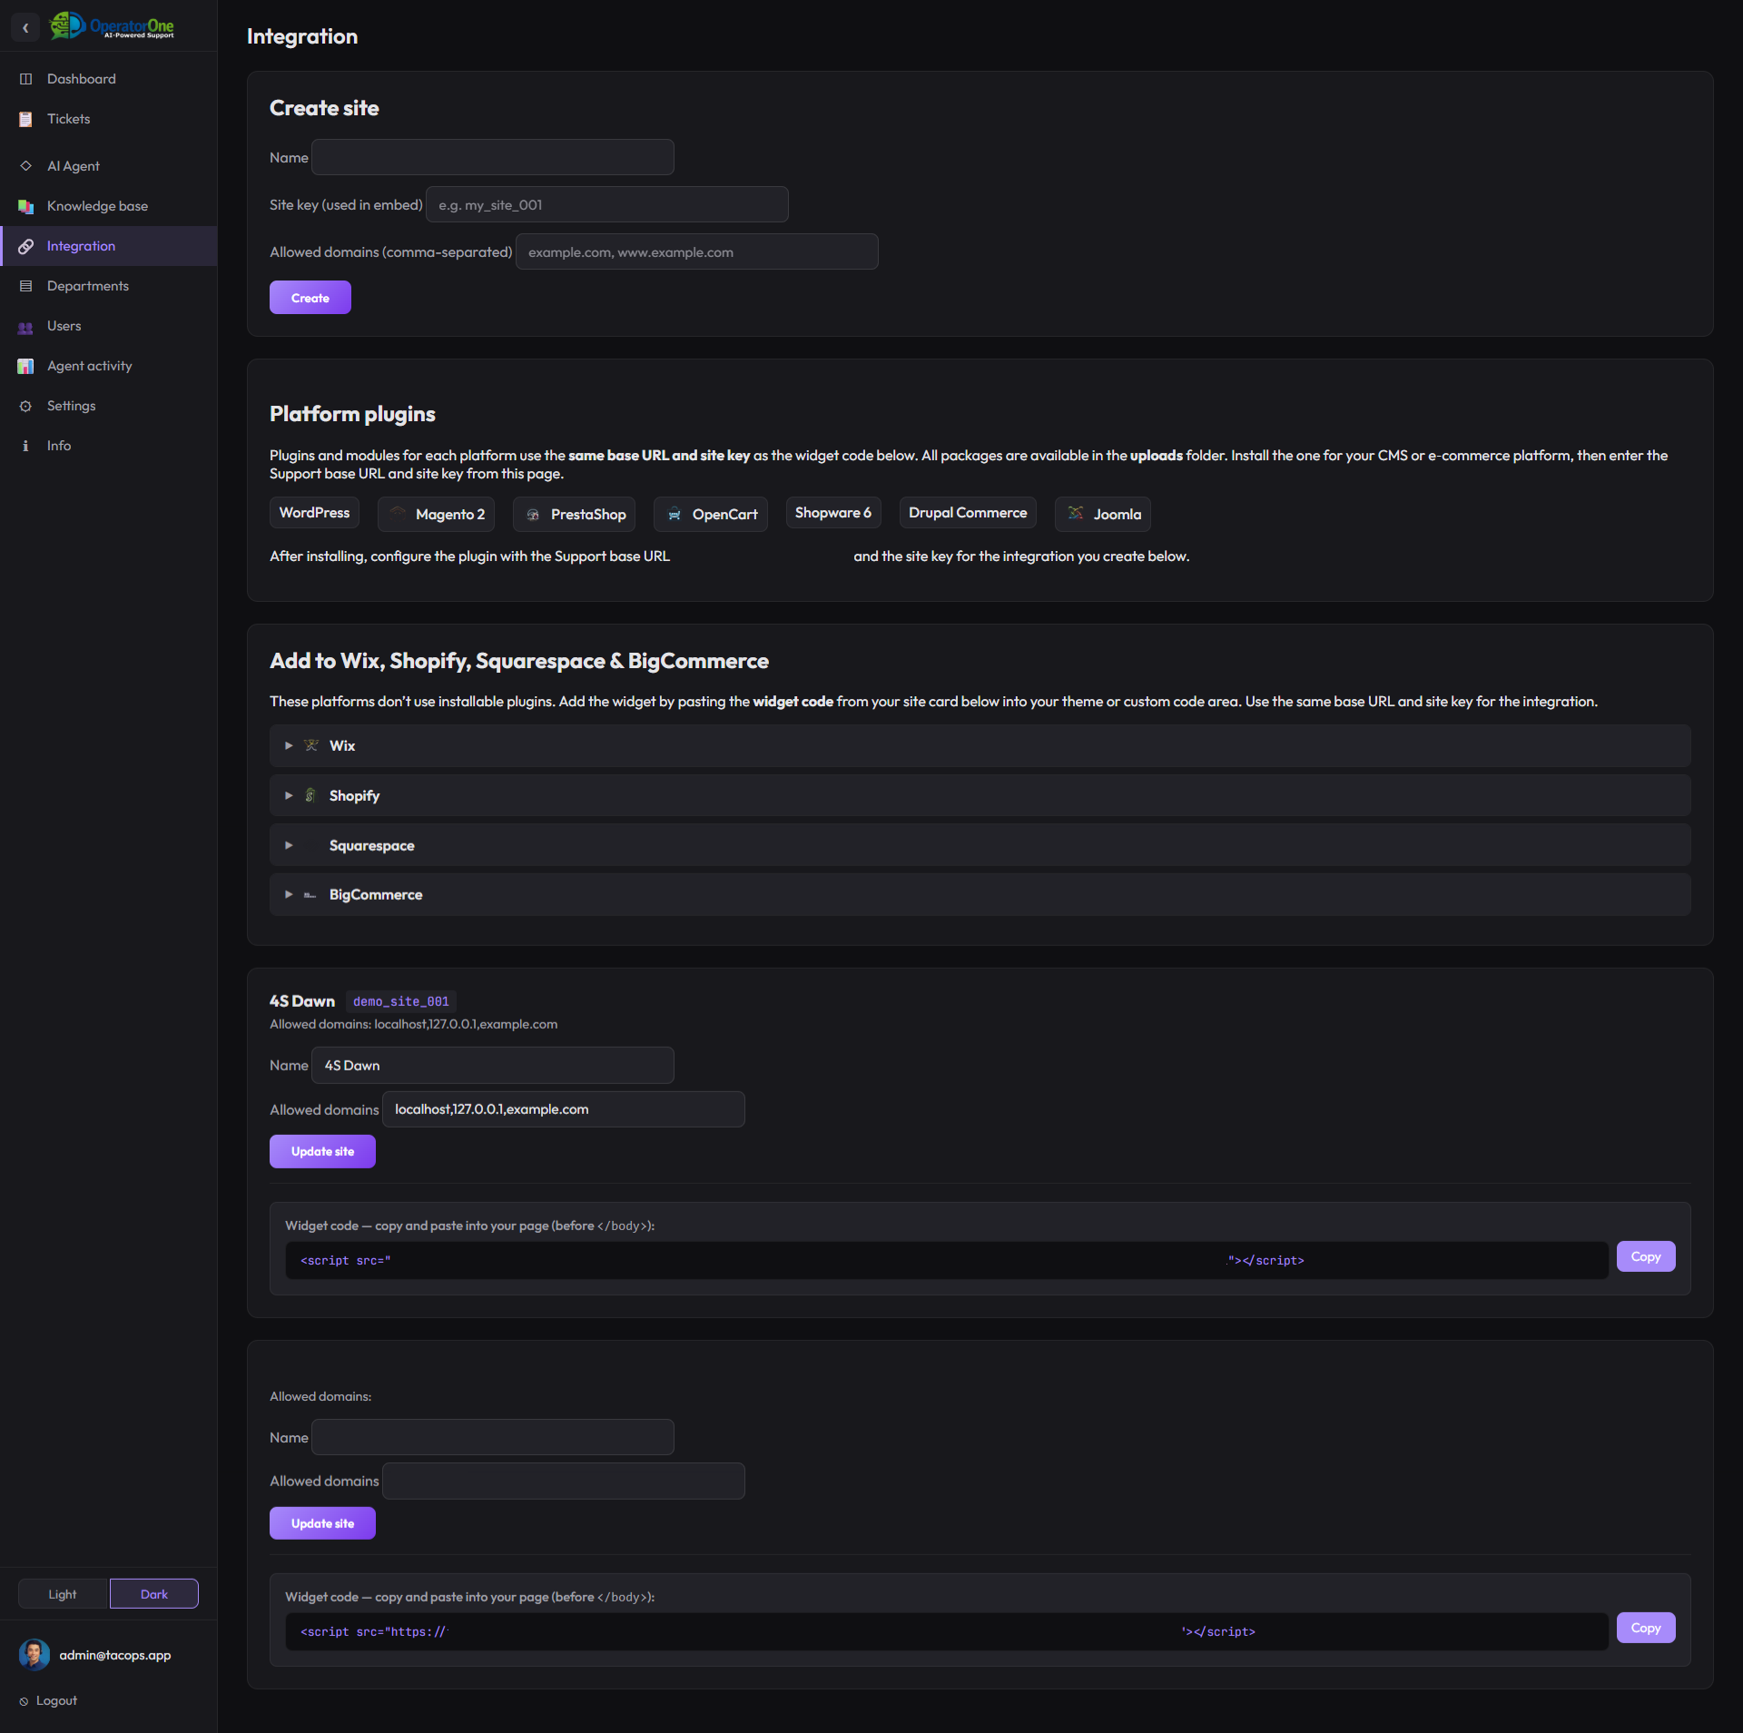Click the Info sidebar icon
Viewport: 1743px width, 1733px height.
25,446
